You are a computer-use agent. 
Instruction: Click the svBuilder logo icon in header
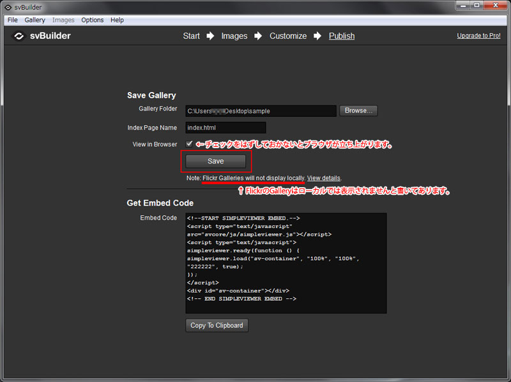click(19, 36)
